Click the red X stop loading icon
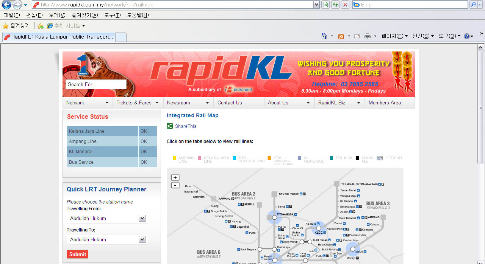The image size is (485, 264). coord(345,5)
